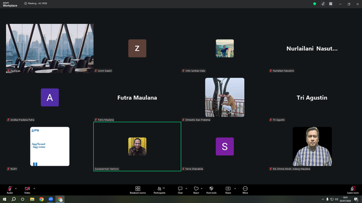Expand React options arrow
Viewport: 362px width, 203px height.
(201, 188)
